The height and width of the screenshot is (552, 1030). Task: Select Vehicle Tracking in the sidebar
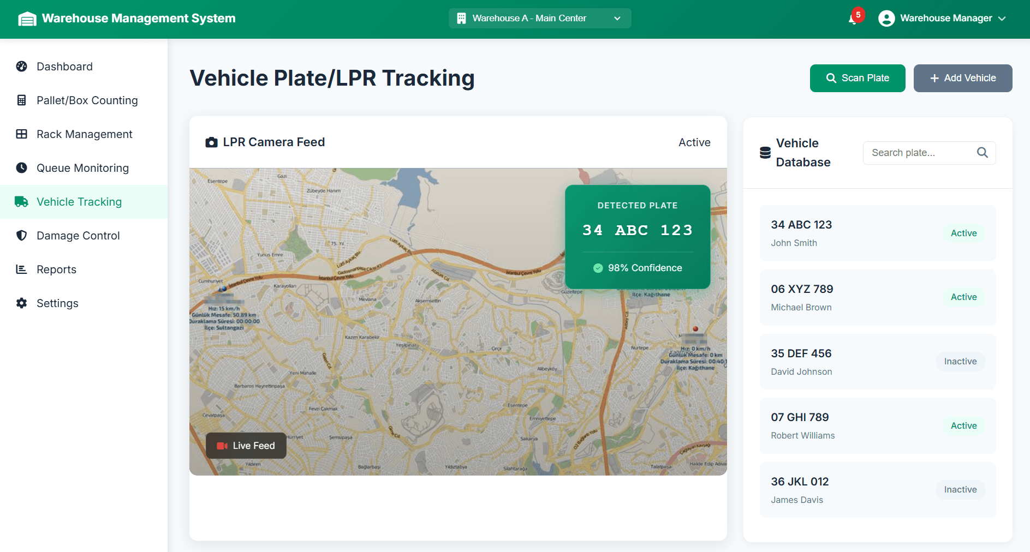click(x=79, y=202)
